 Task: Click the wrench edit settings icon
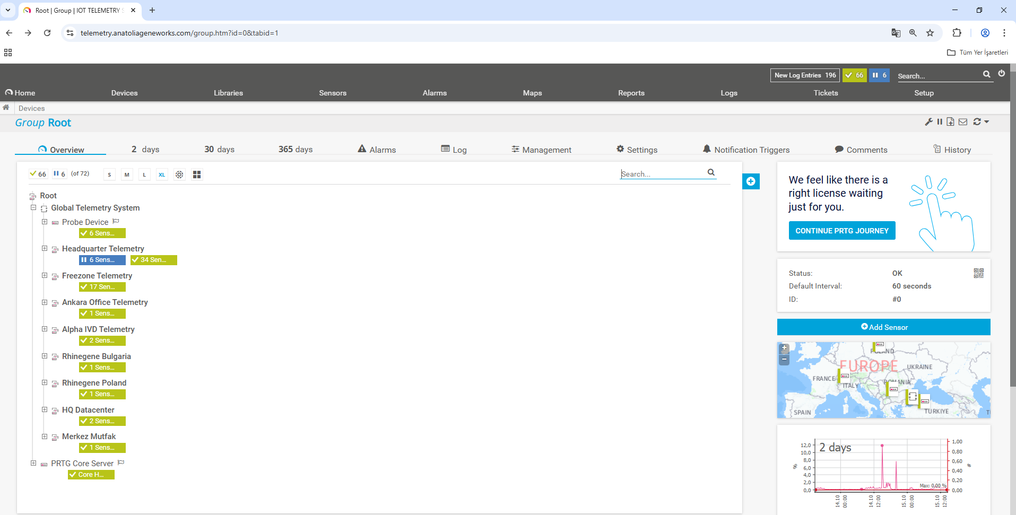[928, 122]
